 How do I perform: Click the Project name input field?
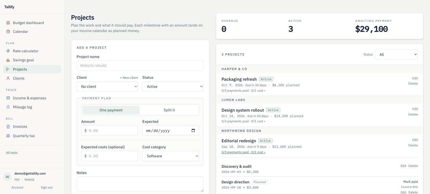click(x=140, y=65)
